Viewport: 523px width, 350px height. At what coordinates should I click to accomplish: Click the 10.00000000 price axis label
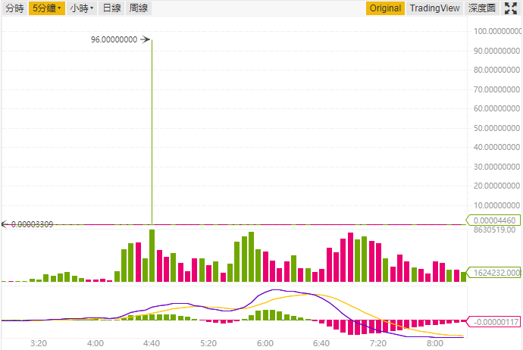496,205
